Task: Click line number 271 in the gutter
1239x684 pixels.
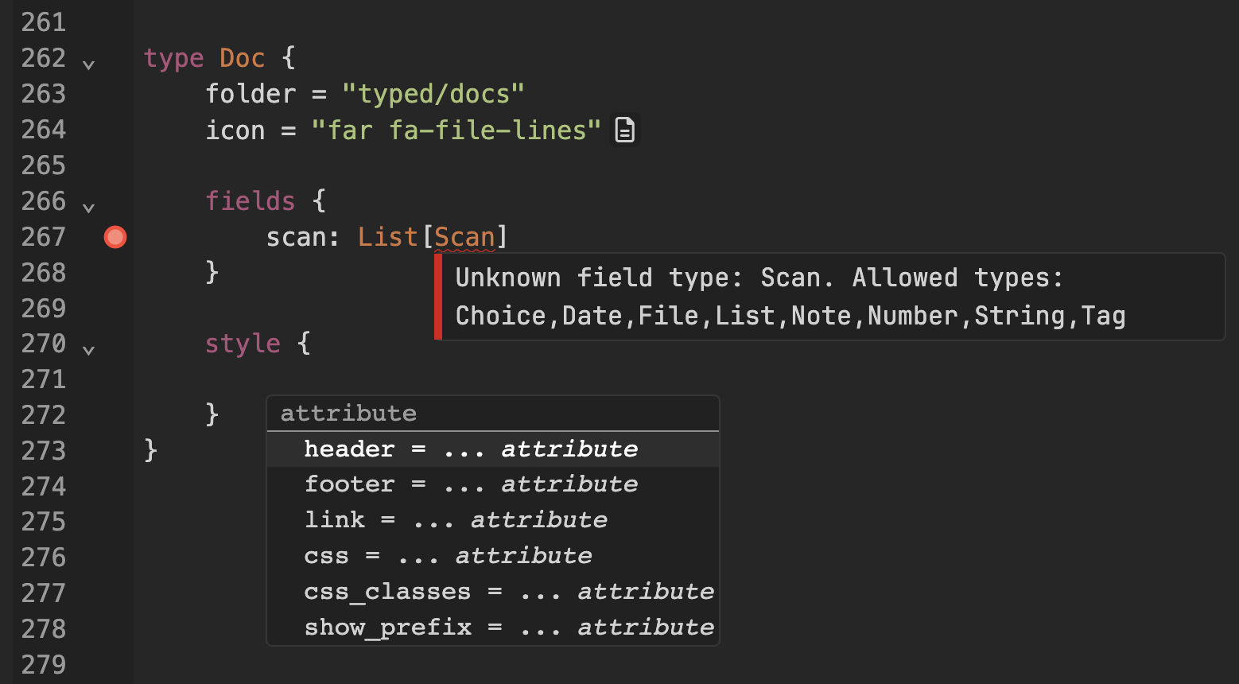Action: tap(44, 379)
